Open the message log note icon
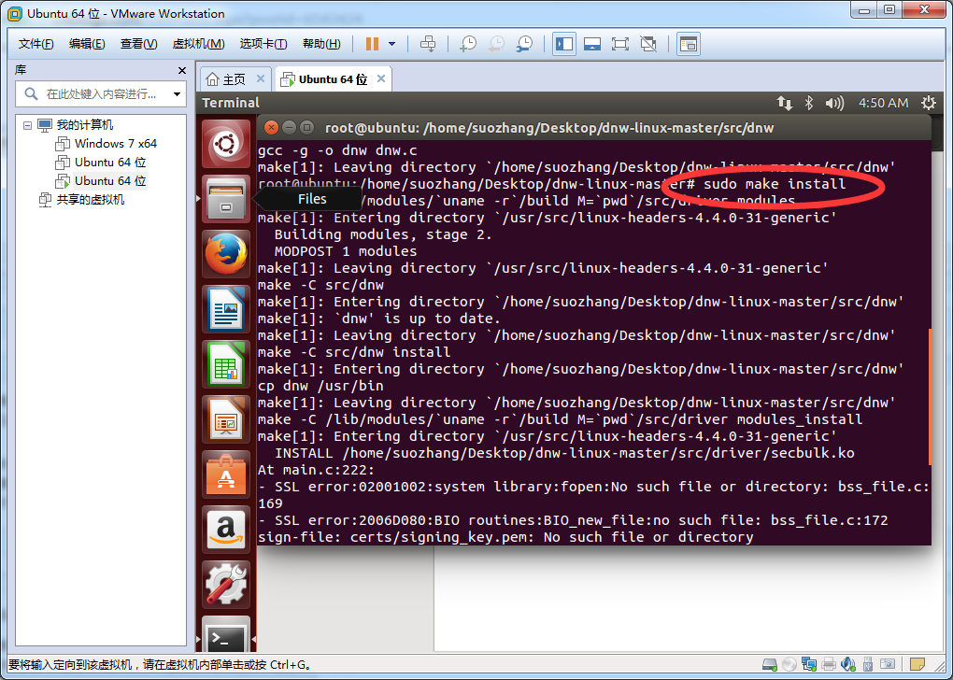 (x=917, y=665)
